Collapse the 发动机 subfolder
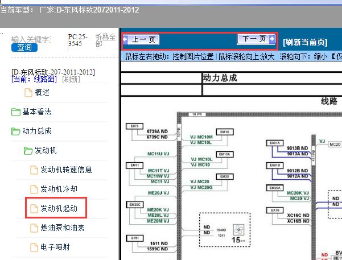 [46, 150]
